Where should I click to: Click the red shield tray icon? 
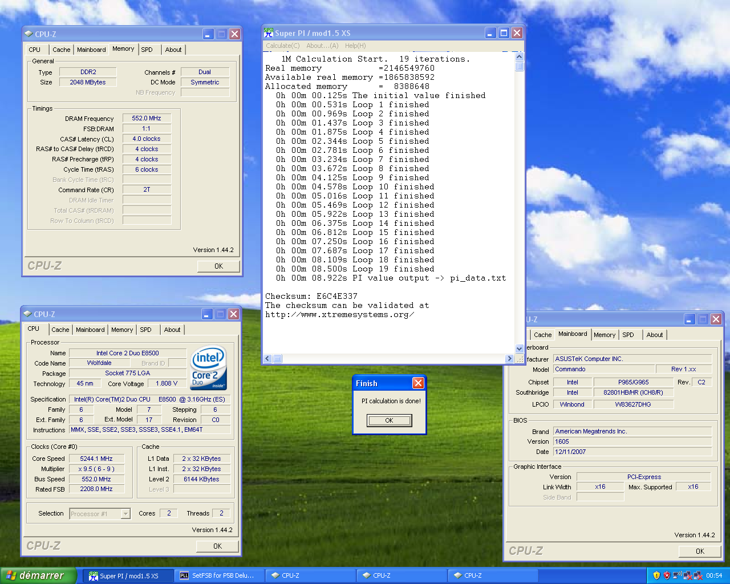667,576
